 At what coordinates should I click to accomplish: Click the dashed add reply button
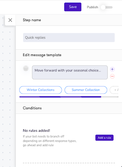click(x=114, y=90)
